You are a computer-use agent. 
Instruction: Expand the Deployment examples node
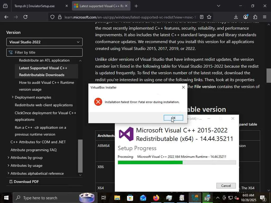pos(12,97)
